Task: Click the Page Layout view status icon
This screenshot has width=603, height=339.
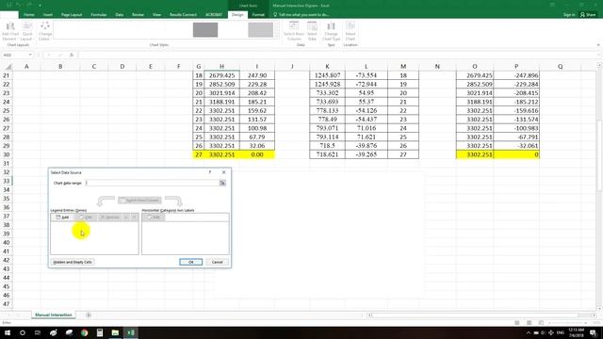Action: click(x=530, y=323)
